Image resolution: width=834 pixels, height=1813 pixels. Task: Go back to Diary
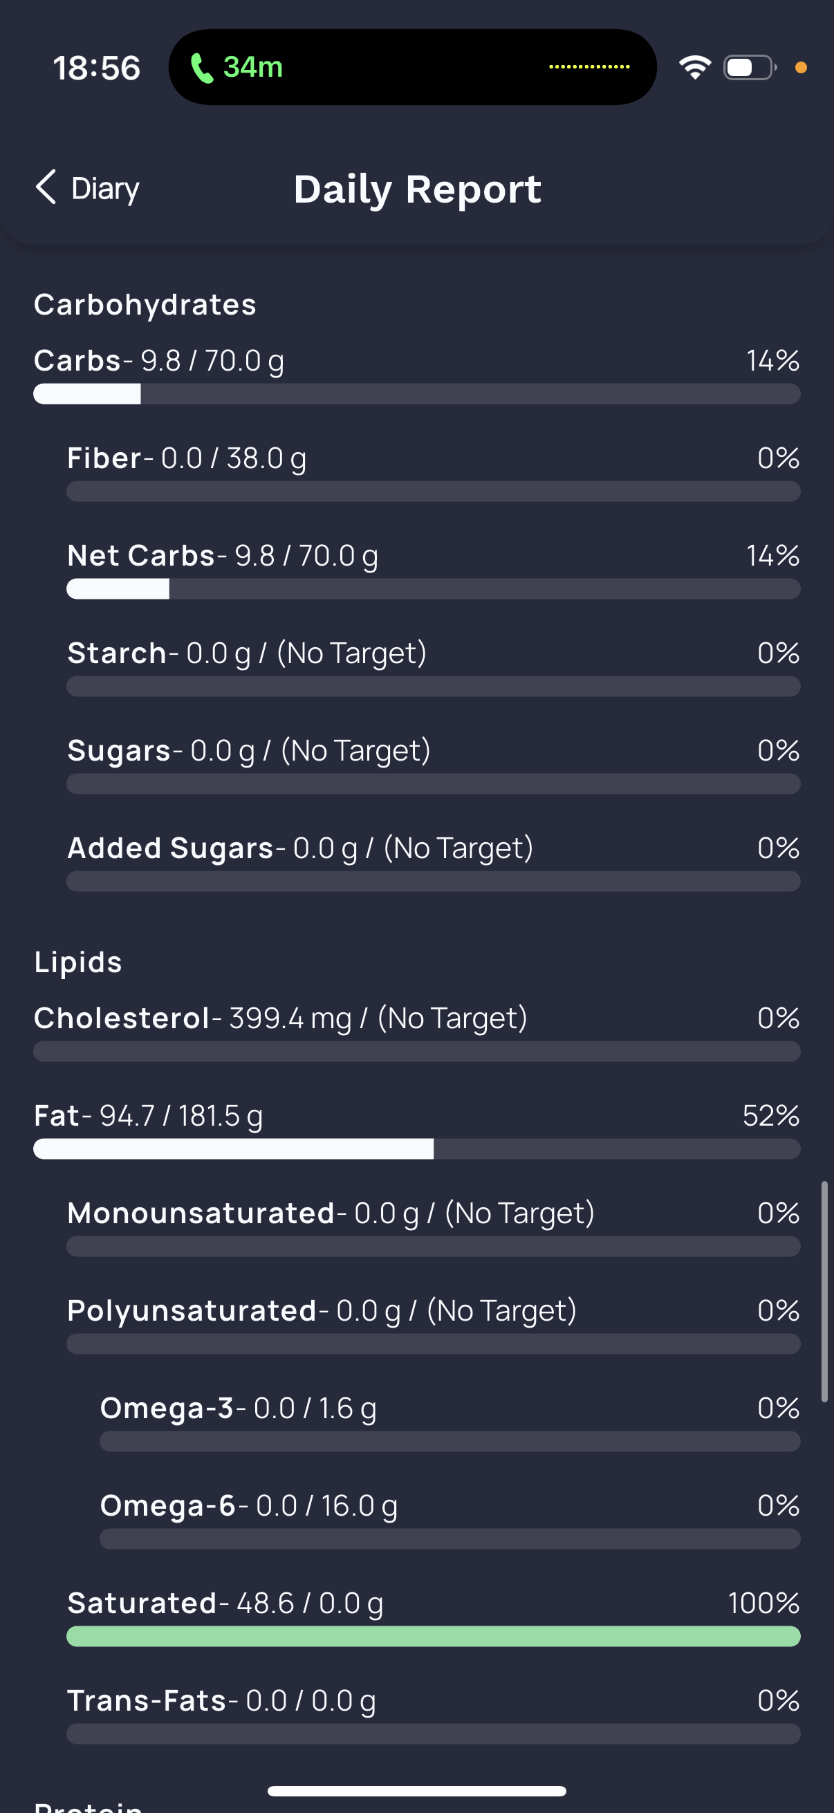(105, 189)
